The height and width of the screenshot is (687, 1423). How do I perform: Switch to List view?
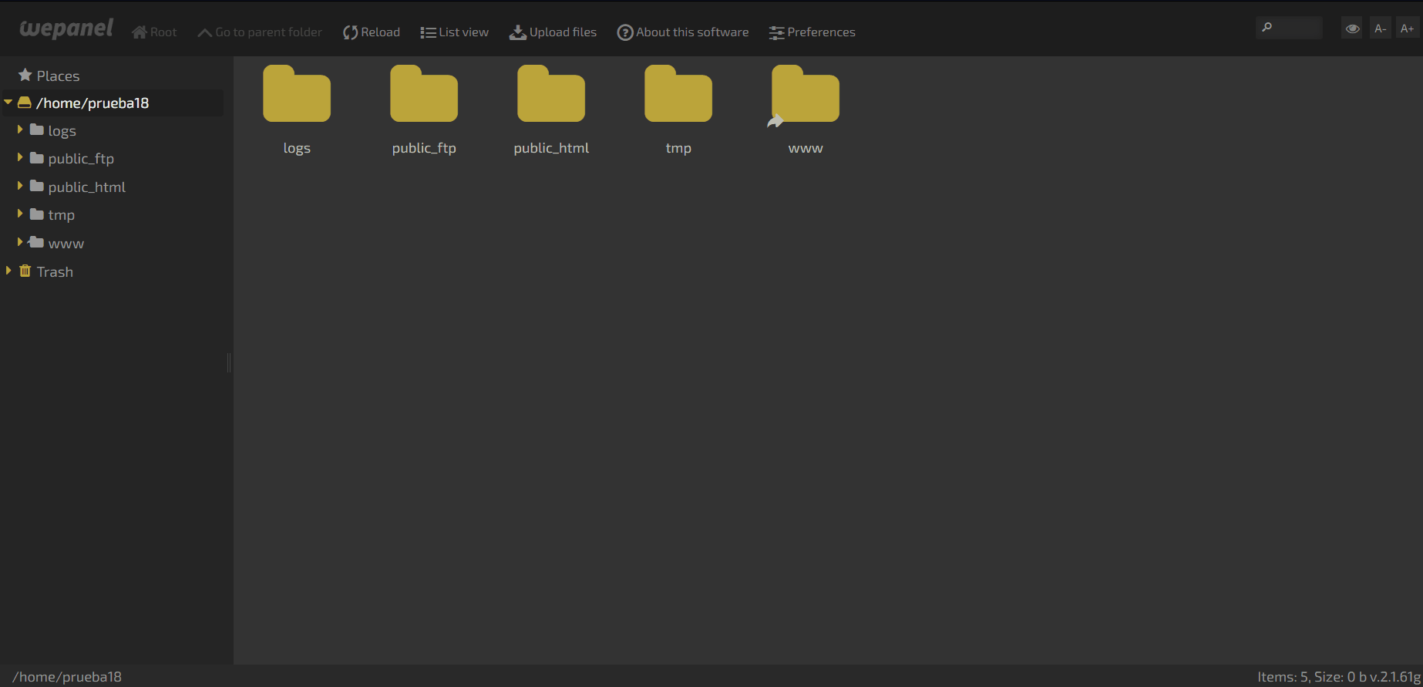coord(455,32)
